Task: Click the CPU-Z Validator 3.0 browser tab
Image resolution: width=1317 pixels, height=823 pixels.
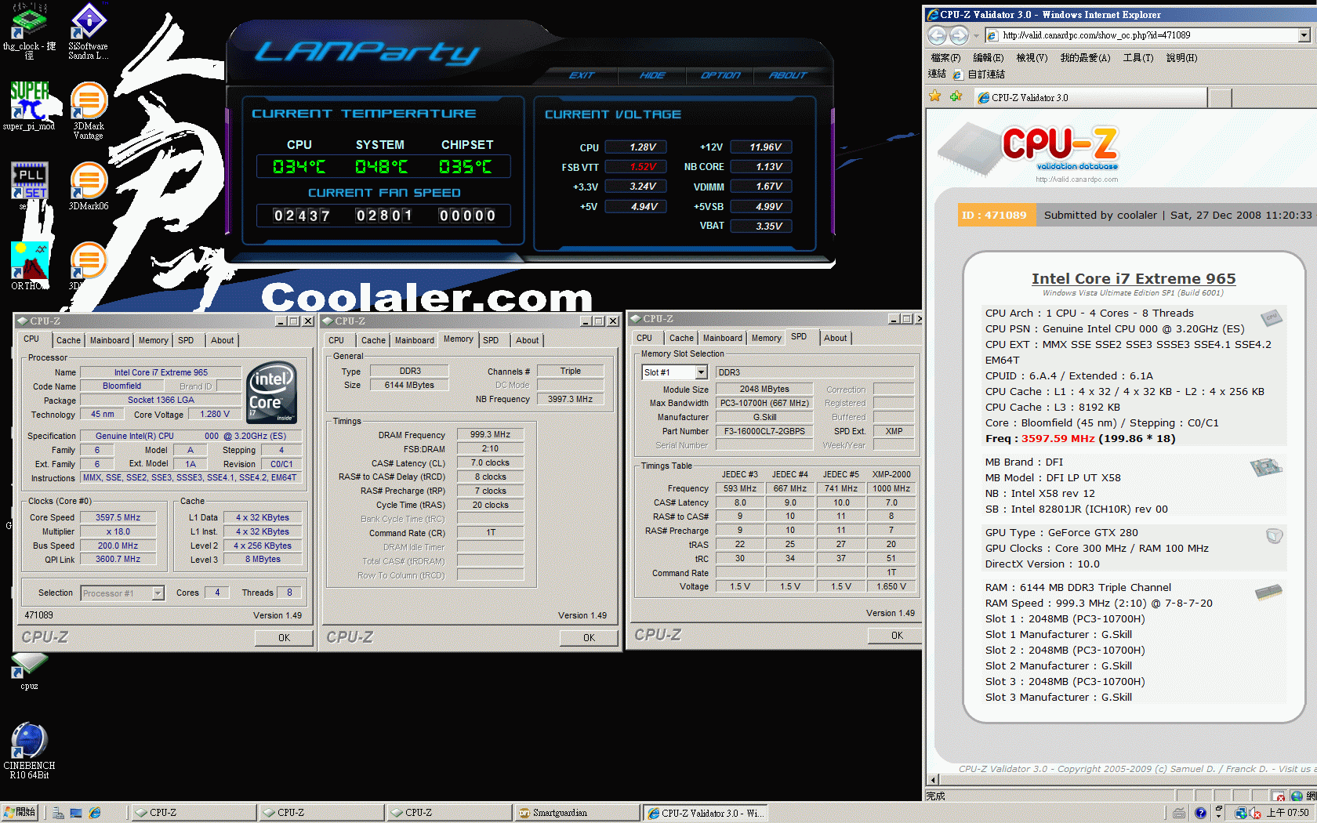Action: (x=1090, y=97)
